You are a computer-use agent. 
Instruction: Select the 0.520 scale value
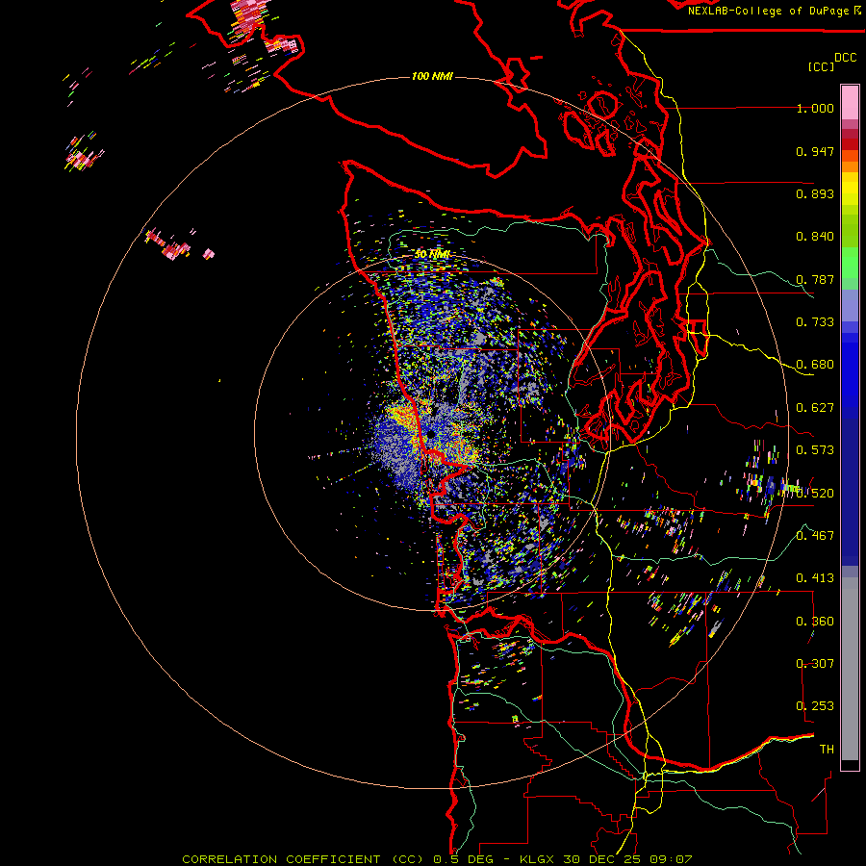coord(815,493)
